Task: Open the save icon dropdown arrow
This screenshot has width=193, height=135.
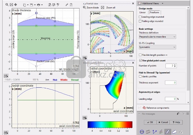Action: (x=35, y=5)
